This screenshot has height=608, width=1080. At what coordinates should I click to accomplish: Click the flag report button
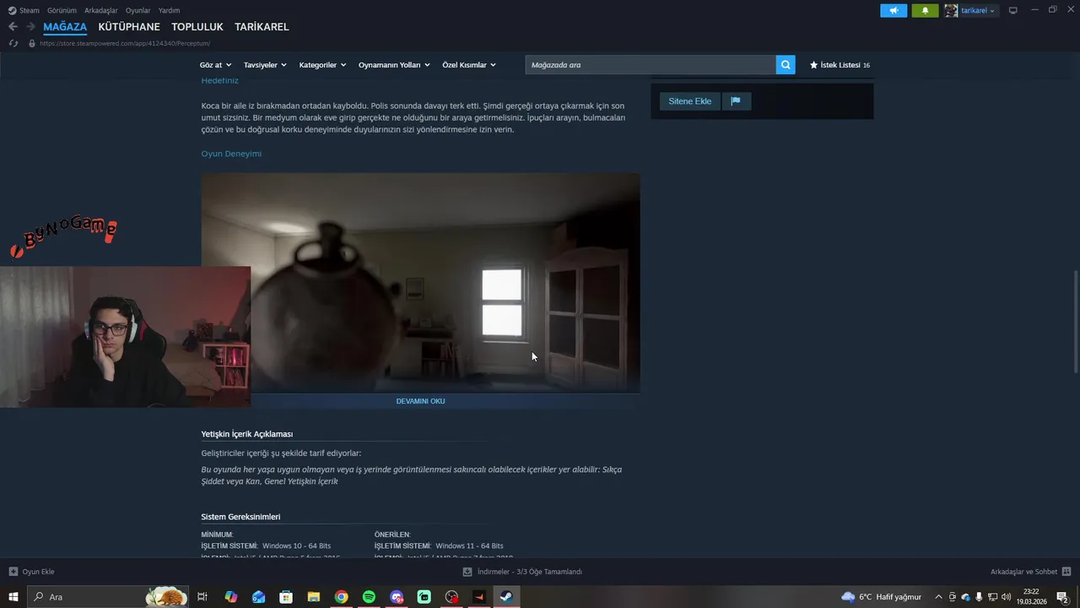click(736, 101)
